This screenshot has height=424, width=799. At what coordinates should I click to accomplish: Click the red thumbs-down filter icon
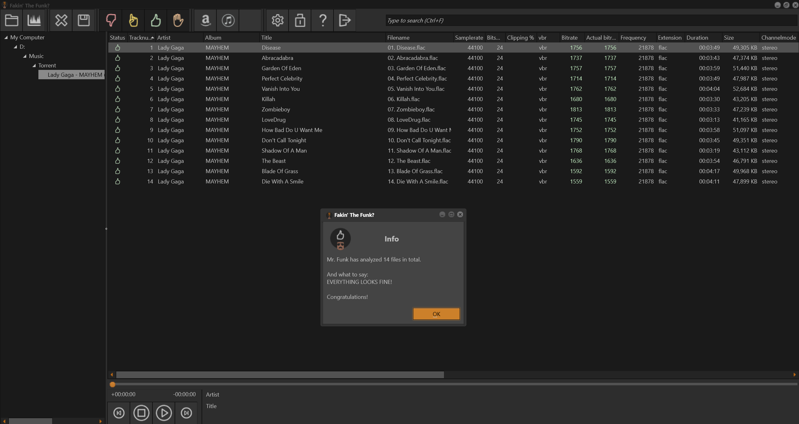click(x=111, y=21)
